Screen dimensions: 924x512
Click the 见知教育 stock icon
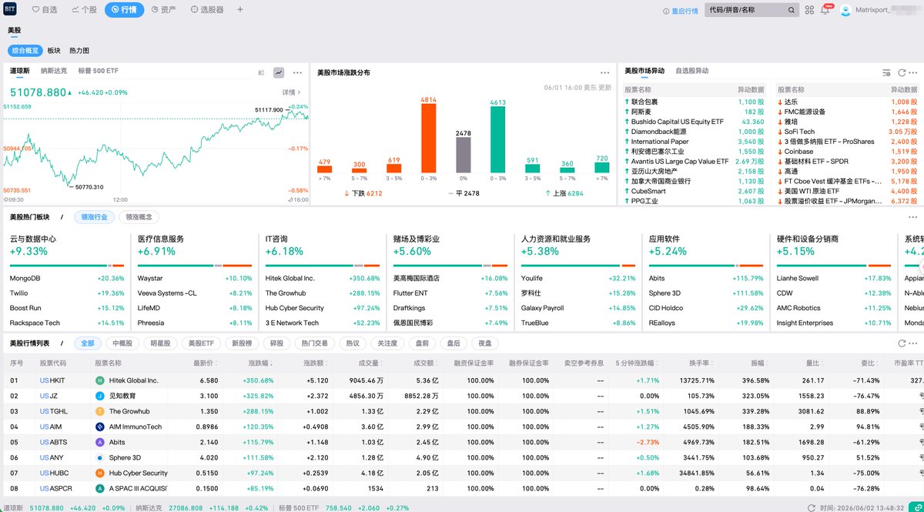click(99, 396)
